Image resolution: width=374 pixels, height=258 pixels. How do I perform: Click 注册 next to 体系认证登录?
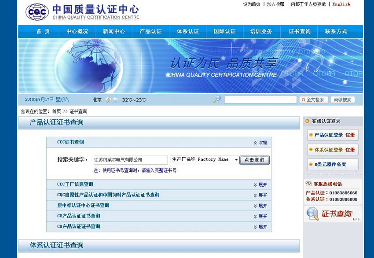click(350, 150)
